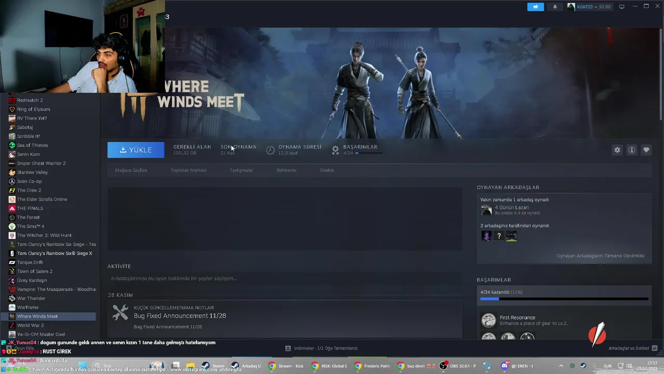Select Ring of Elysium in library
The height and width of the screenshot is (374, 664).
[x=33, y=109]
